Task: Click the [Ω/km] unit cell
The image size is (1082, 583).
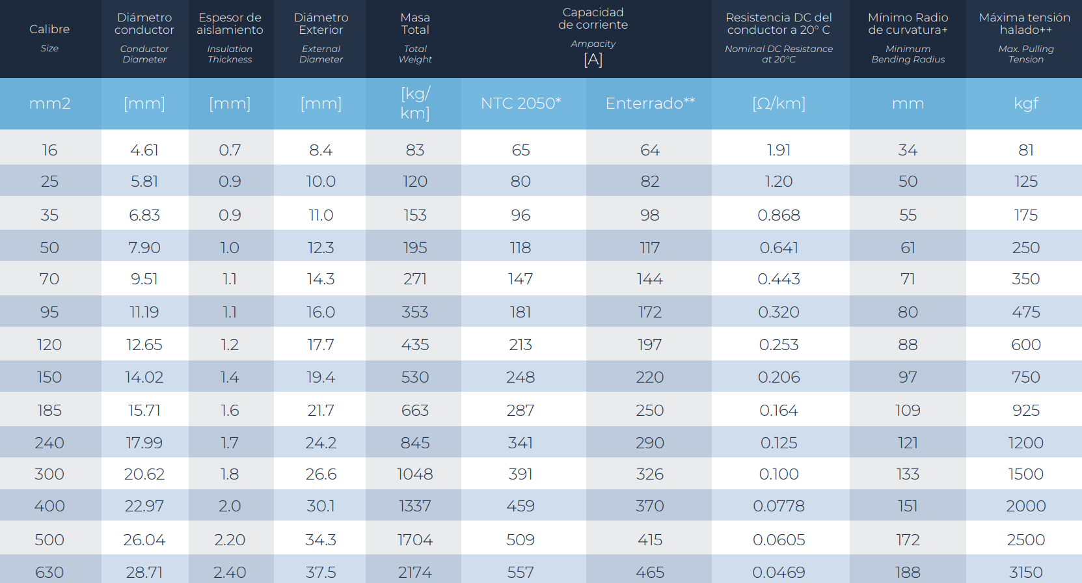Action: (x=779, y=103)
